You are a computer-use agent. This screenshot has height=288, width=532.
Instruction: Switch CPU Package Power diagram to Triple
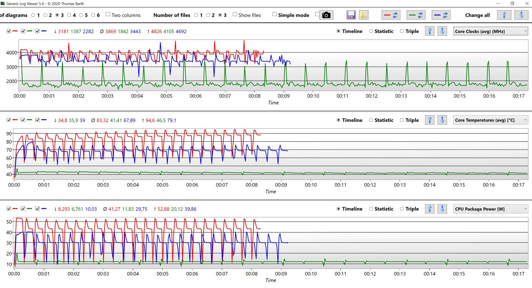402,209
